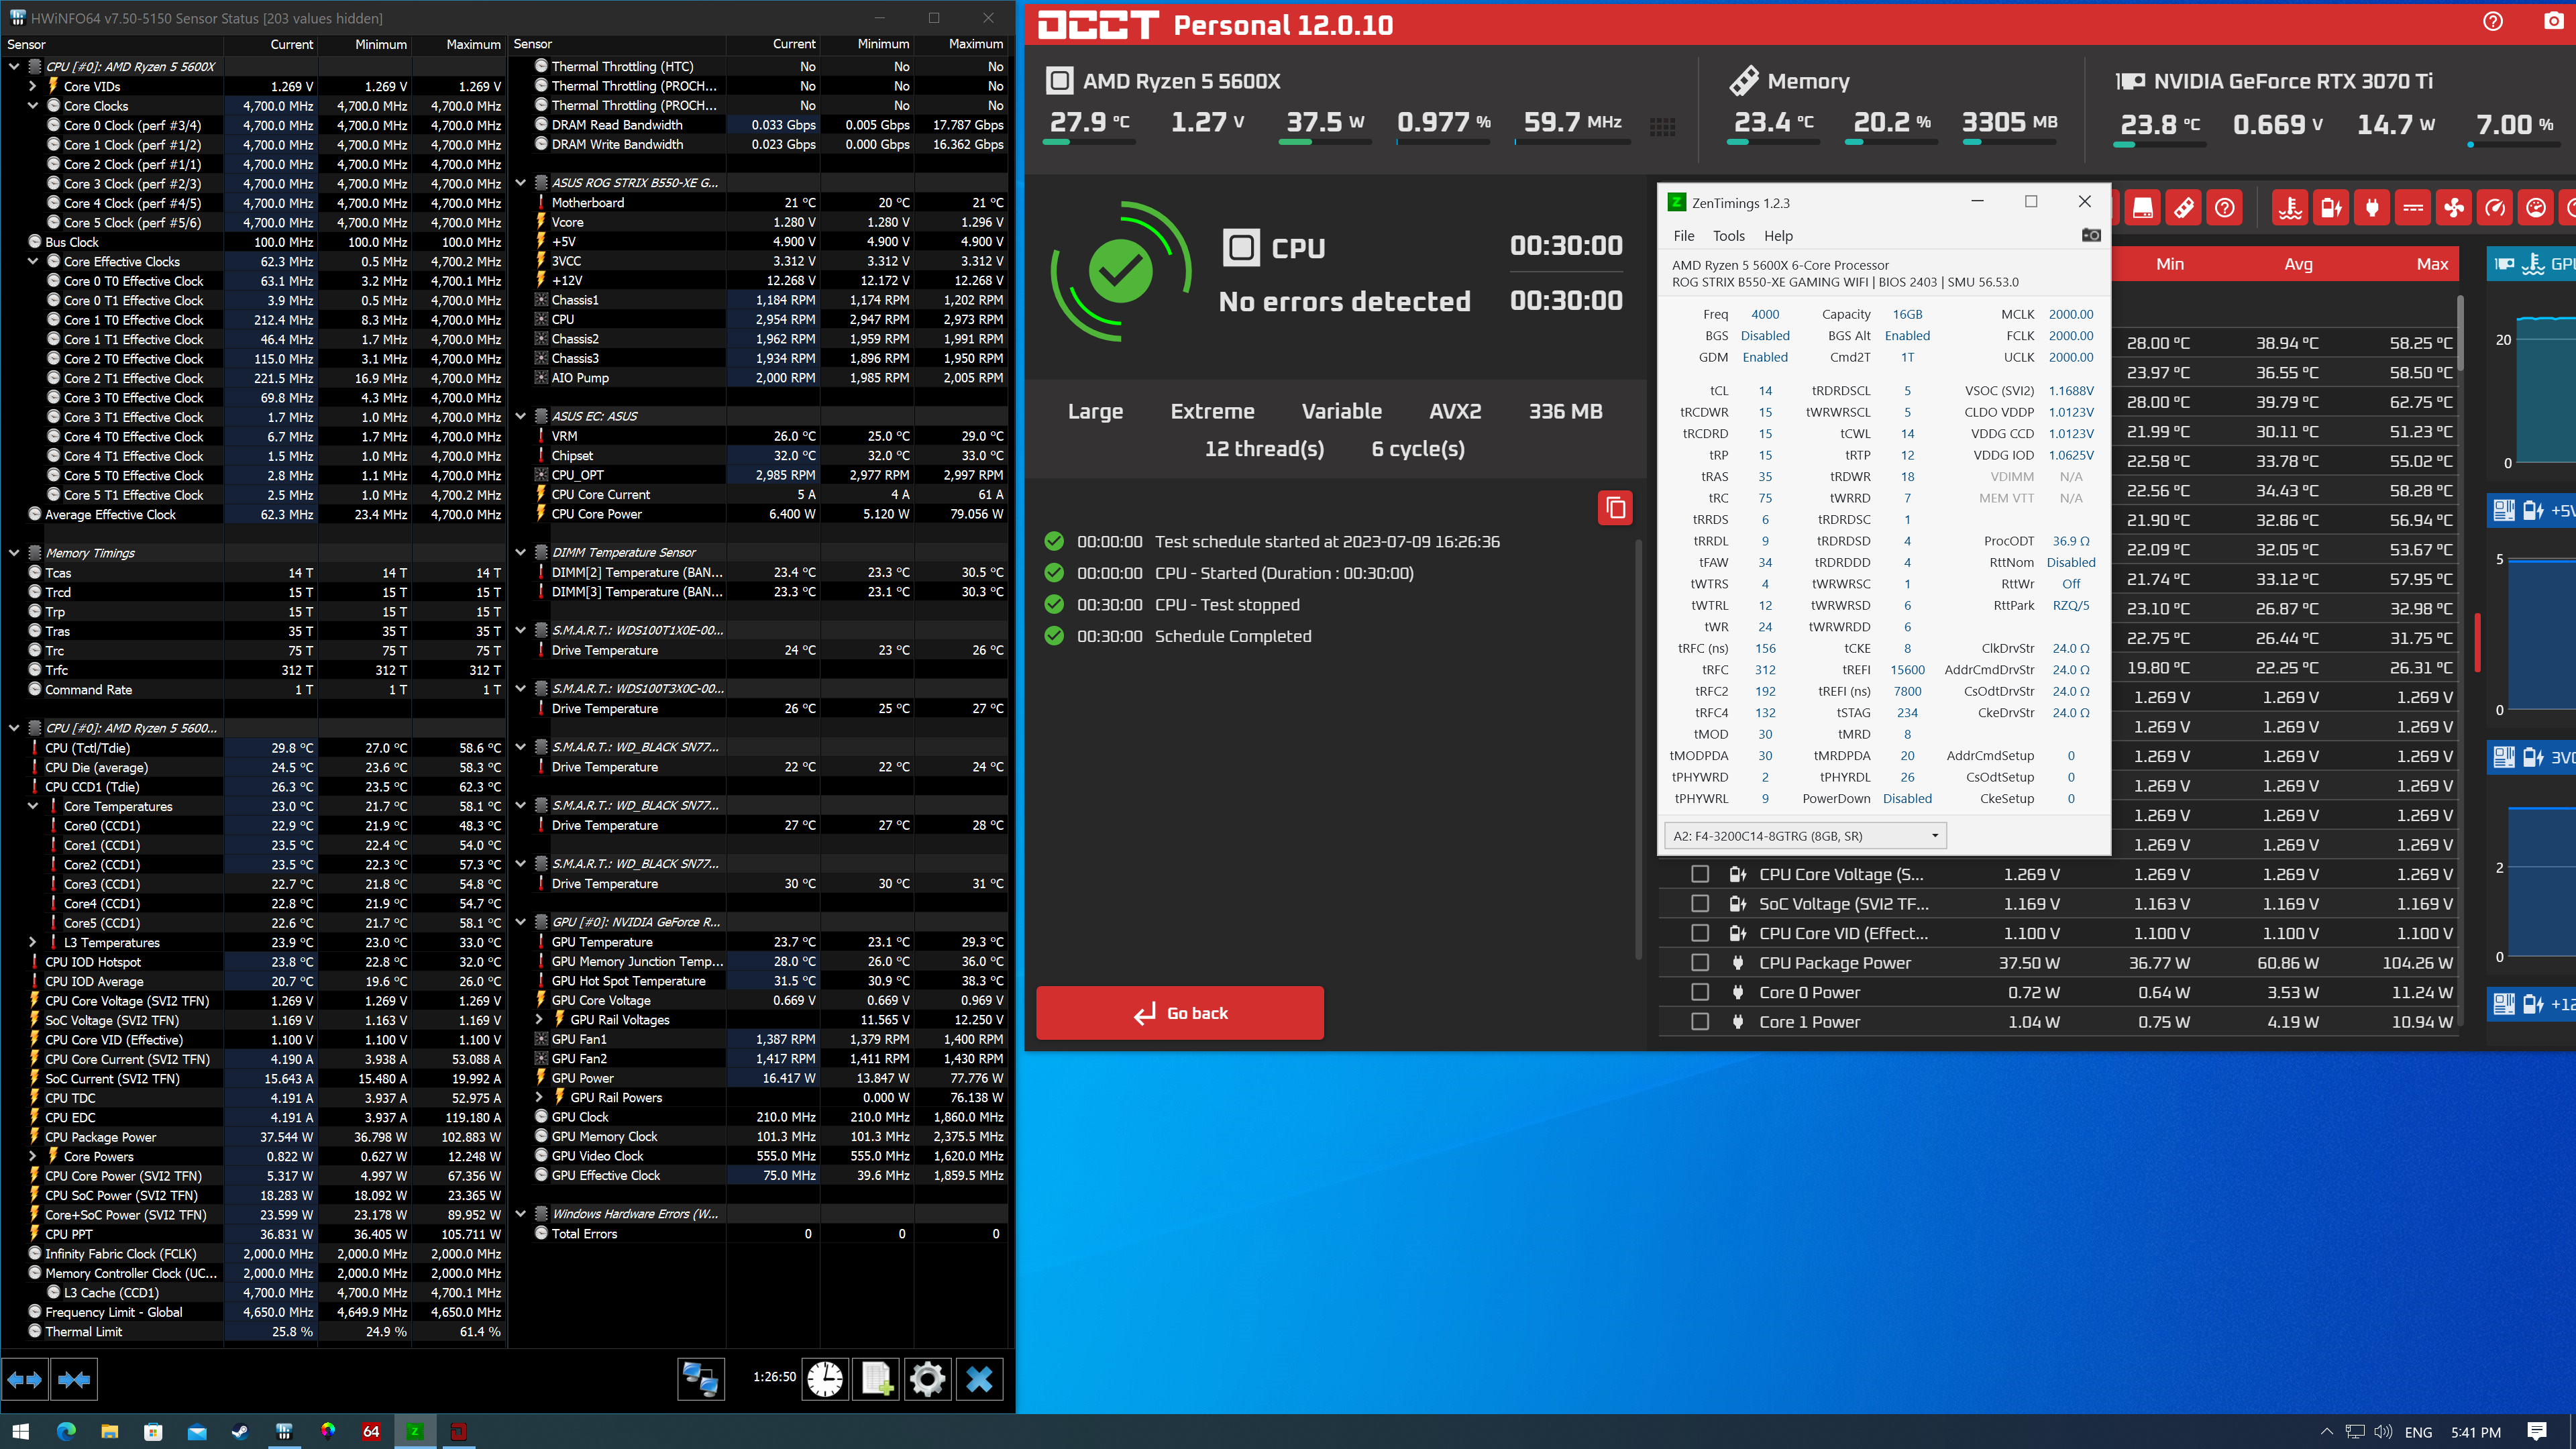Check Core 0 Power row checkbox
The height and width of the screenshot is (1449, 2576).
click(1700, 992)
